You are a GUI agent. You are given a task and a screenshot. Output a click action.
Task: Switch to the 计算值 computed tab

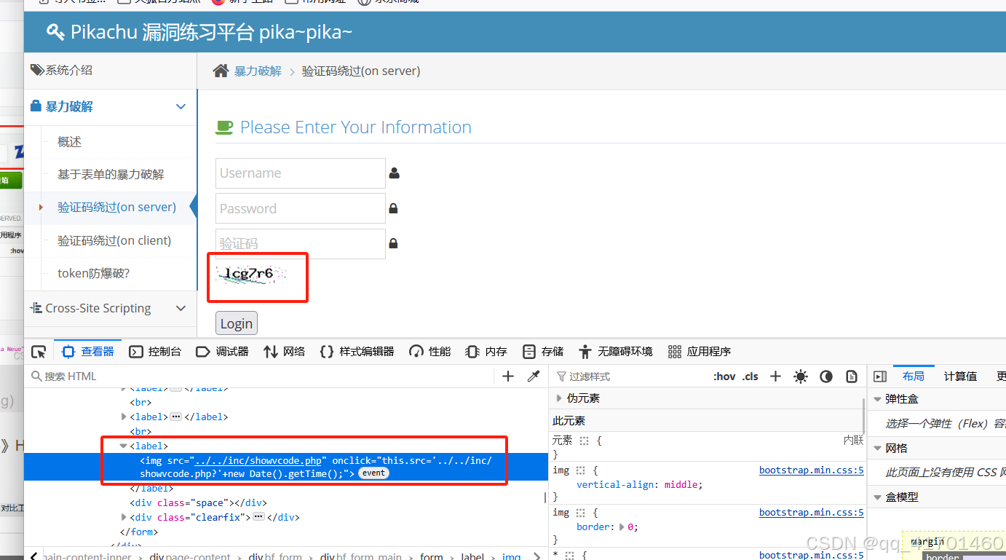960,376
